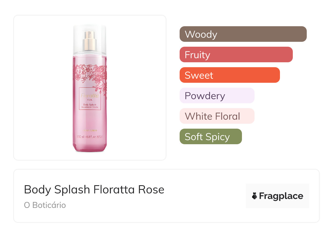
Task: Click the orange Sweet accord bar
Action: [230, 75]
